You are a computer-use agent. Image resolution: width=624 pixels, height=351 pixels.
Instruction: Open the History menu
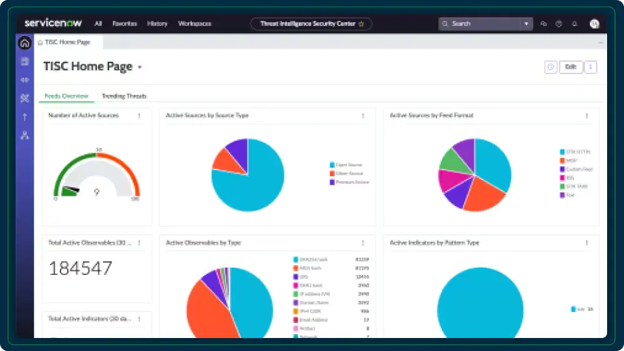click(x=157, y=23)
